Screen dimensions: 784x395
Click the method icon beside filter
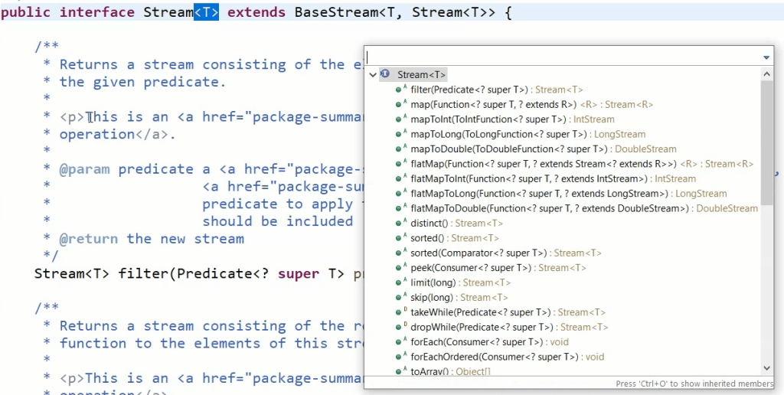coord(401,90)
